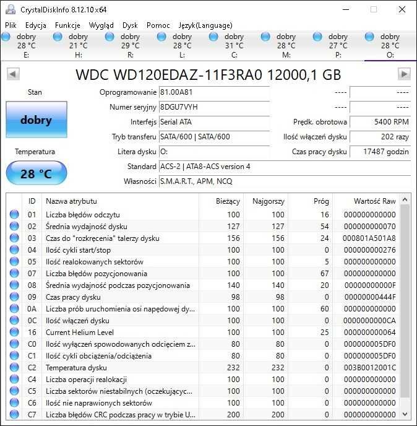Click the blue 'dobry' health status button
Screen dimensions: 417x426
click(37, 120)
